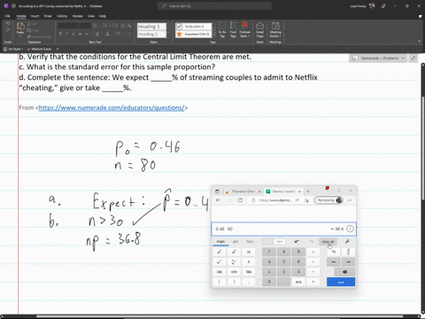Open the font name combo box
Image resolution: width=425 pixels, height=319 pixels.
pos(69,26)
